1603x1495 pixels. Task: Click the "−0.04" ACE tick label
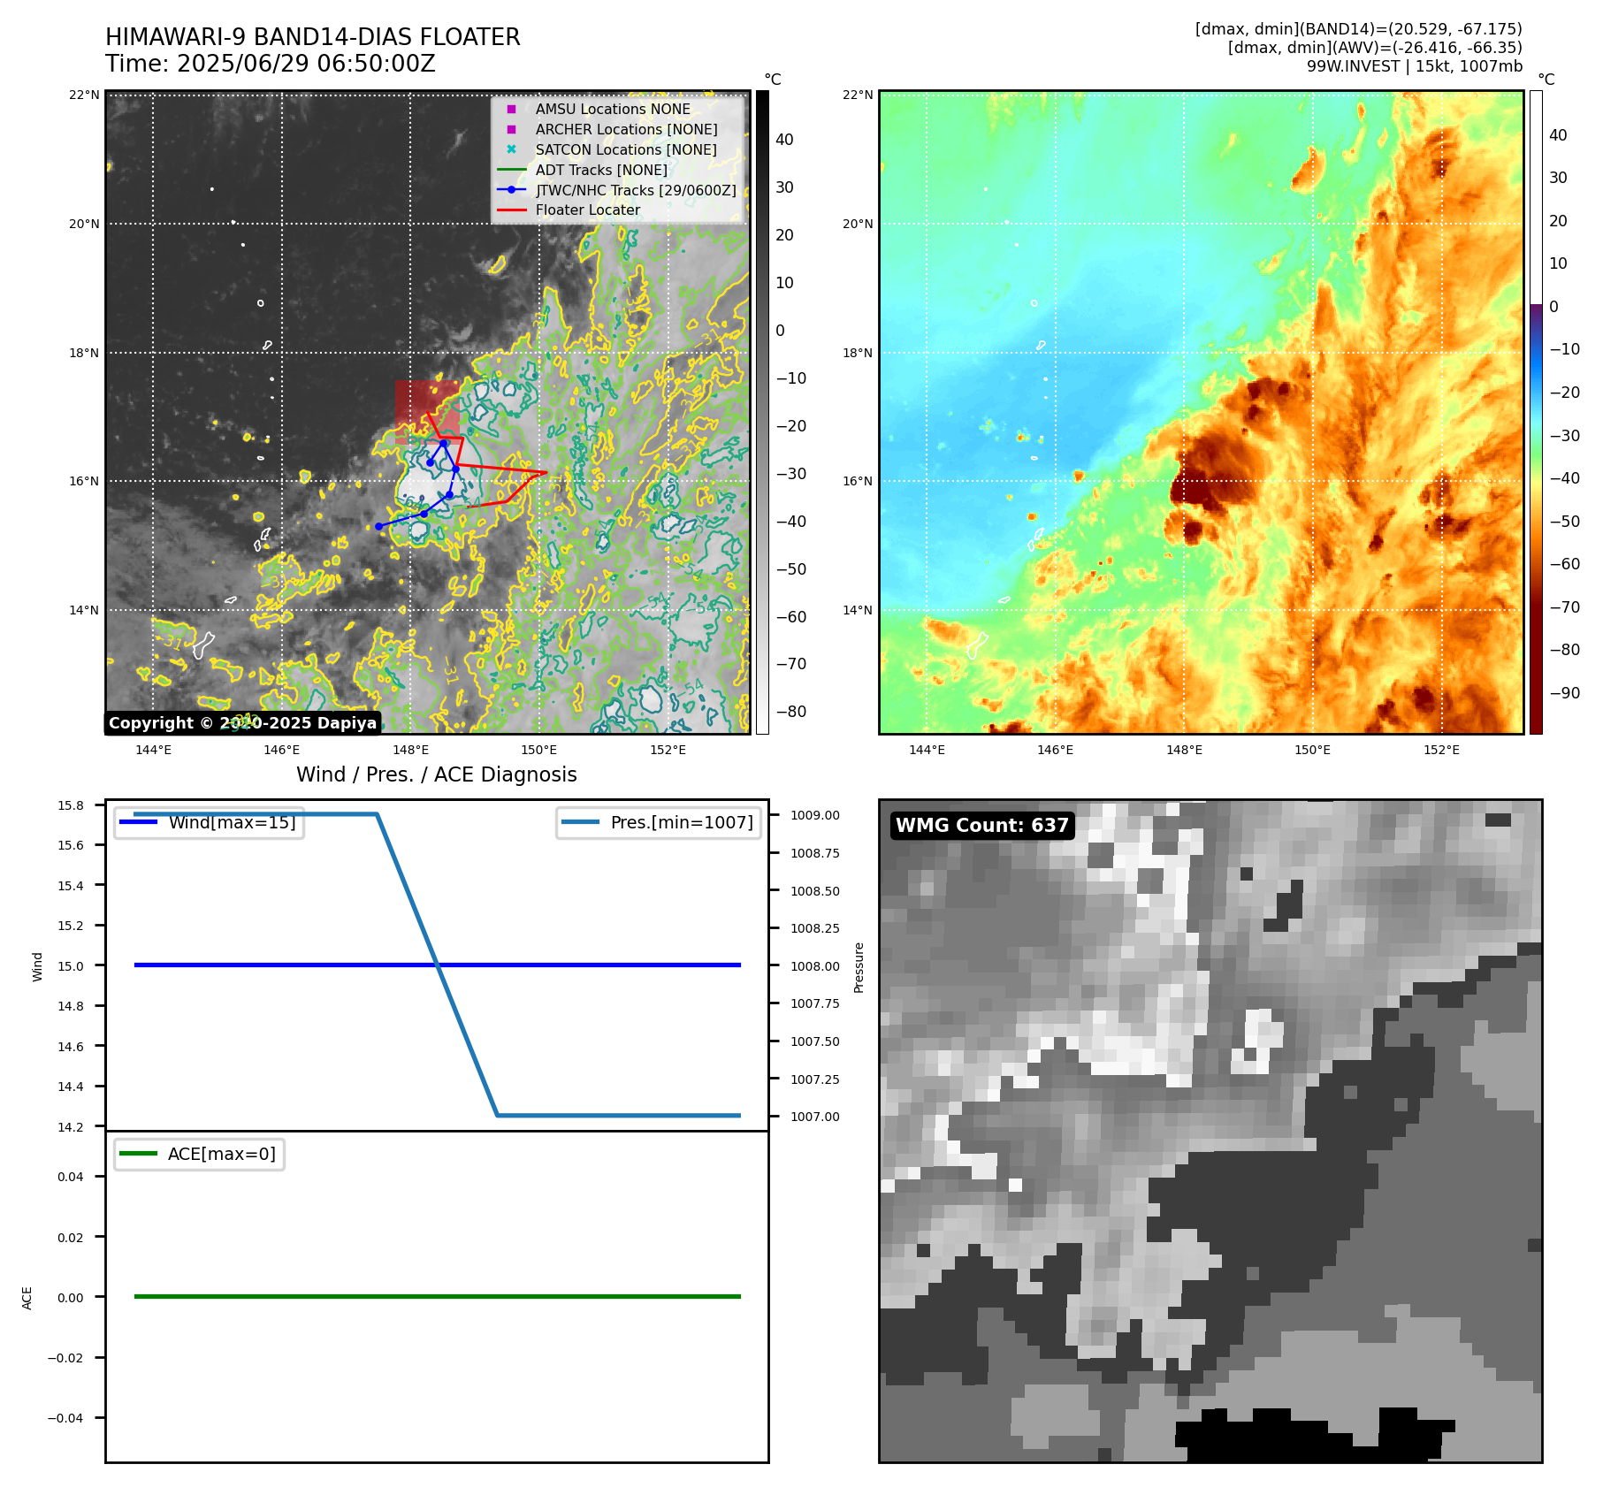tap(65, 1418)
